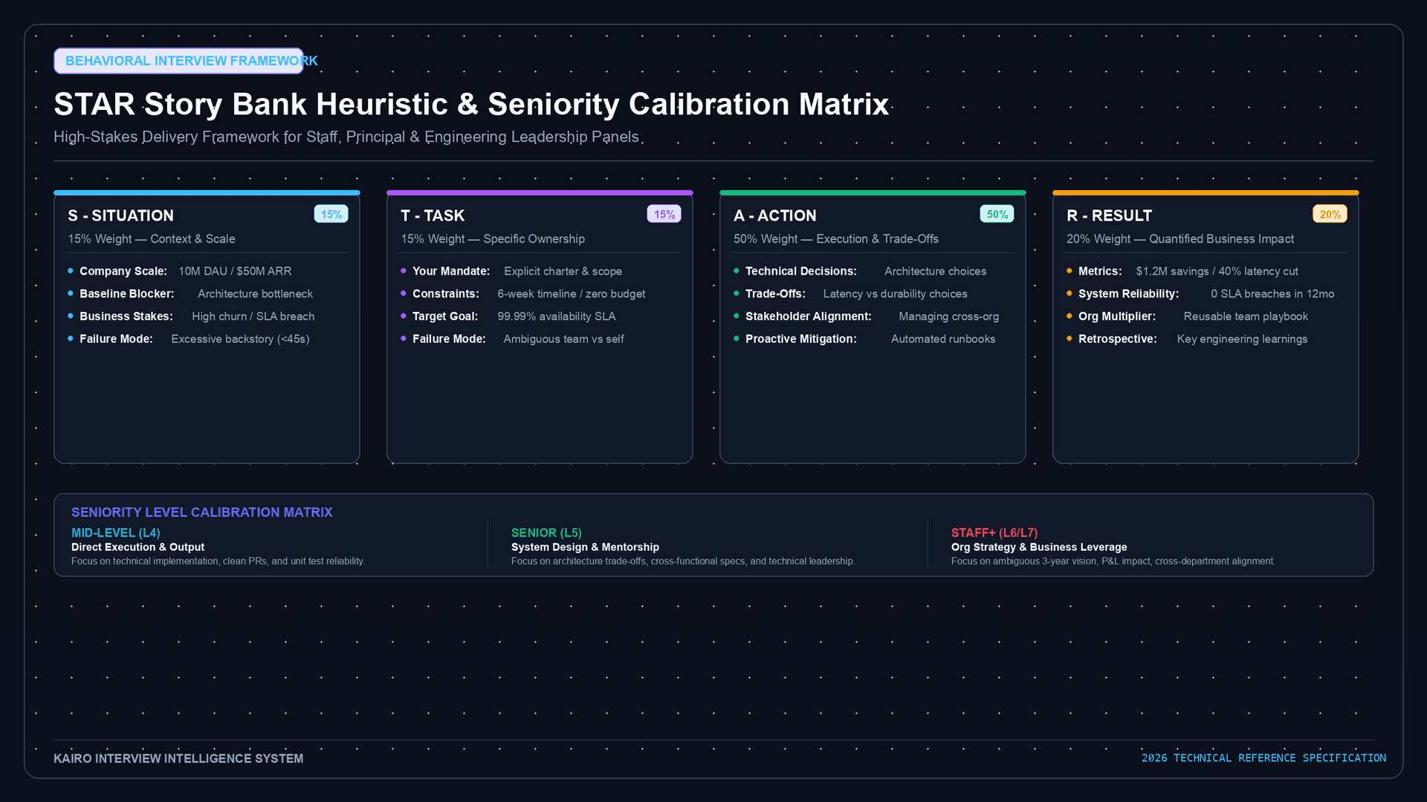Image resolution: width=1427 pixels, height=802 pixels.
Task: Click the Technical Decisions label
Action: (x=801, y=271)
